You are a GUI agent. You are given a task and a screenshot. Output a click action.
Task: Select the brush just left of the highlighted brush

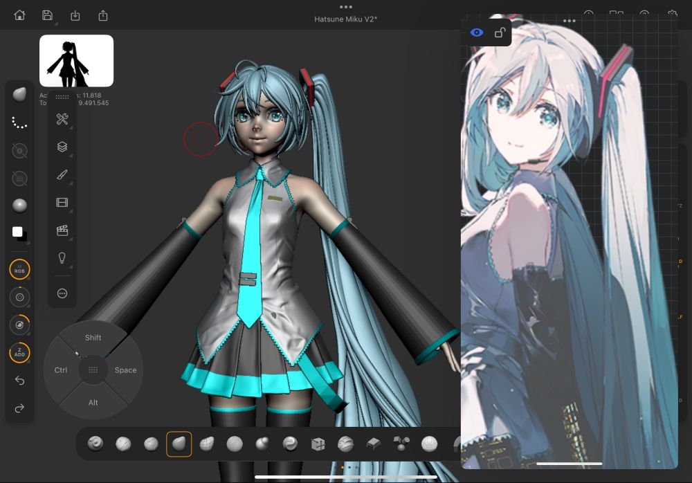tap(151, 444)
